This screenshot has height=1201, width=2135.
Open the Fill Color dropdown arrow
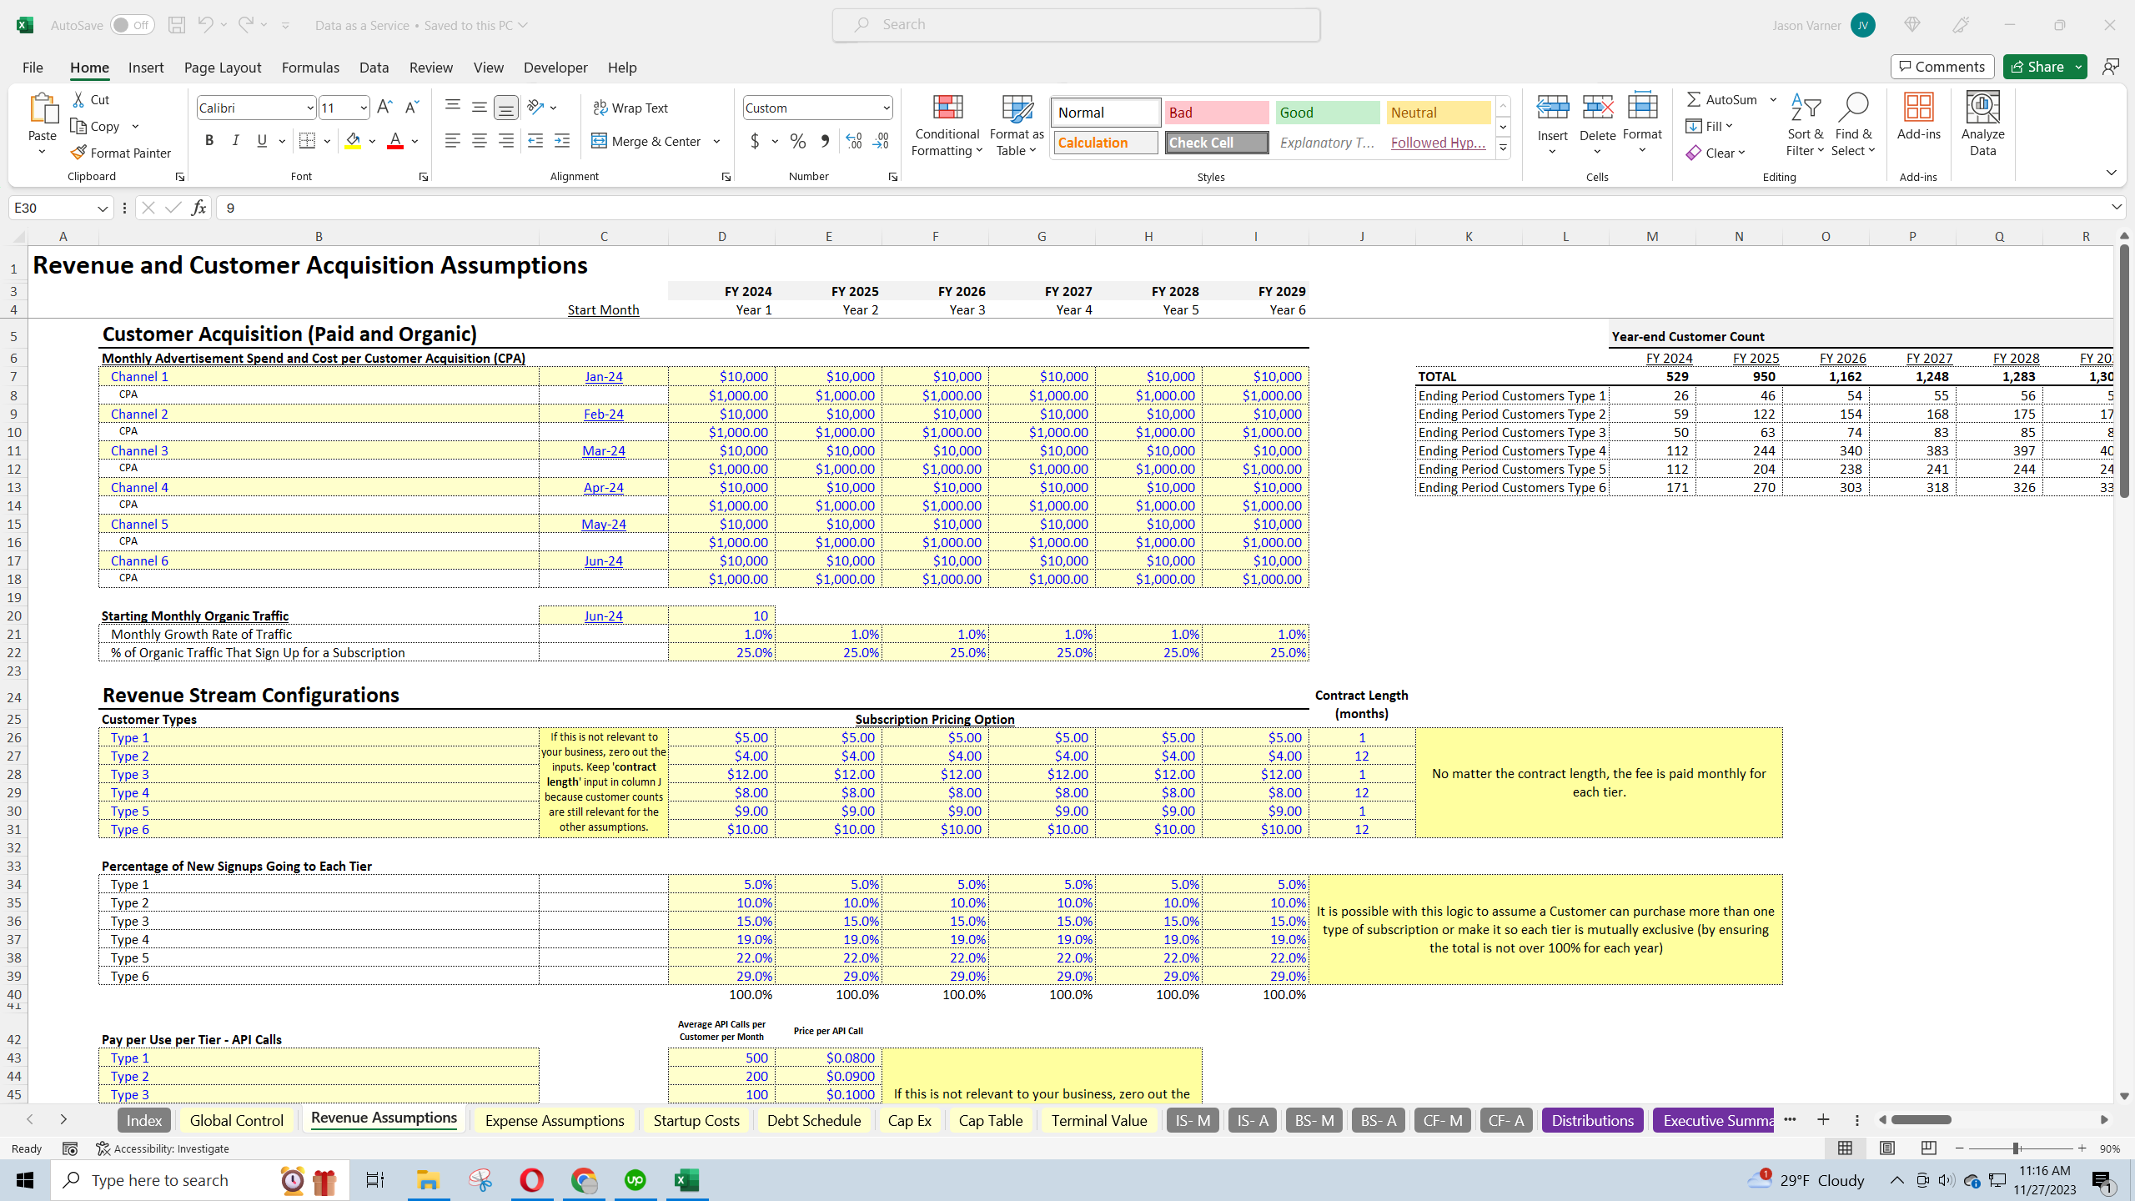point(373,140)
